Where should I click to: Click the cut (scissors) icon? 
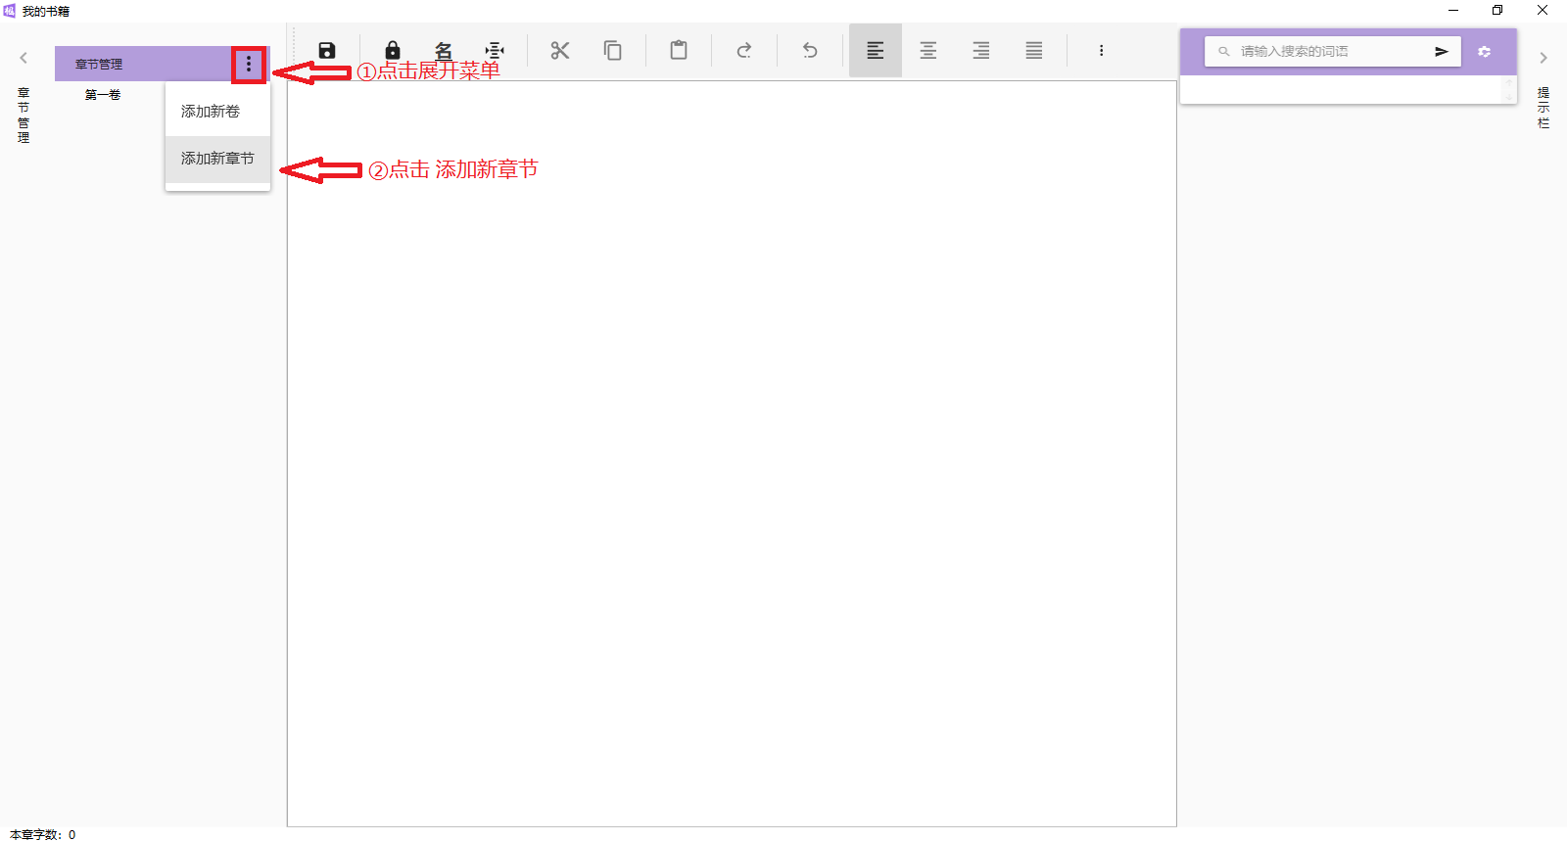560,51
